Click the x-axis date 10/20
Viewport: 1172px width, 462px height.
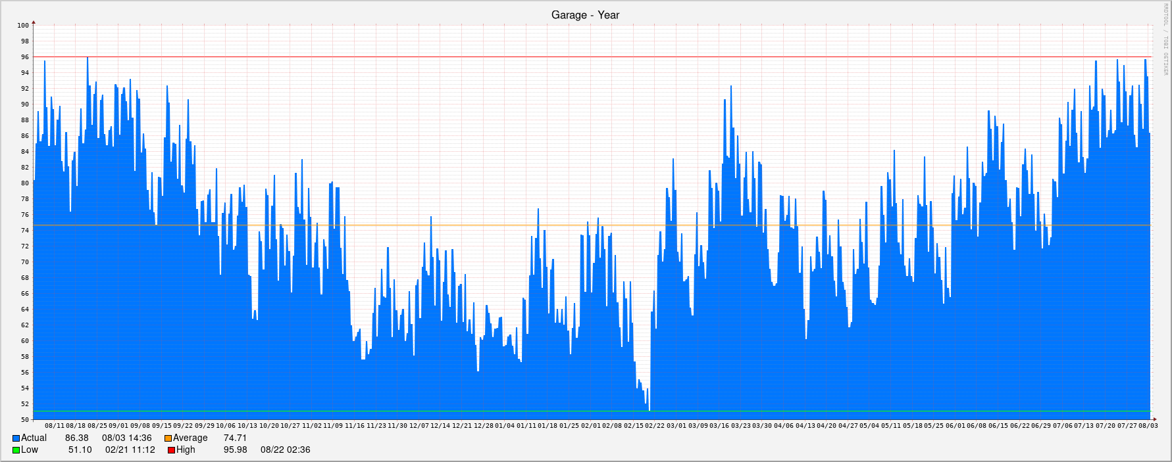tap(268, 426)
